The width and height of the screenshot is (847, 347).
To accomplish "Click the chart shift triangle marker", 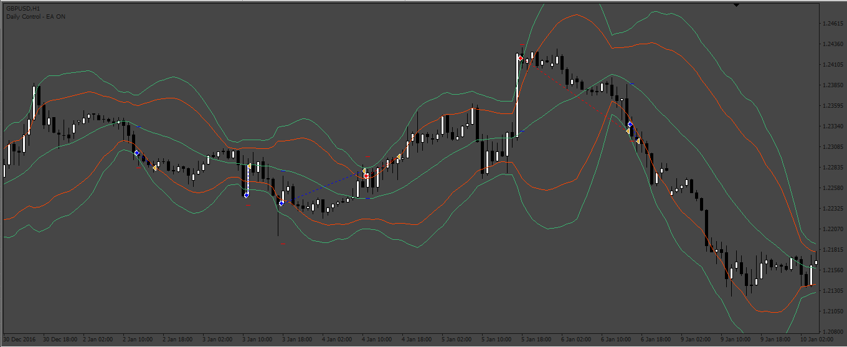I will (x=737, y=5).
